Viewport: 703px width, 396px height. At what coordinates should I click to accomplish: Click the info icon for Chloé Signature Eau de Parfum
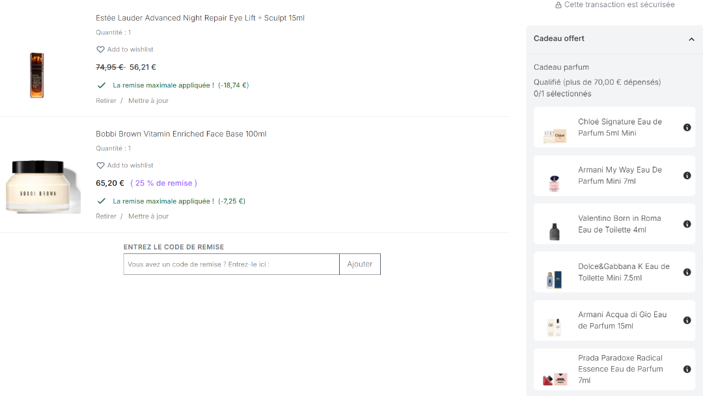[x=687, y=128]
